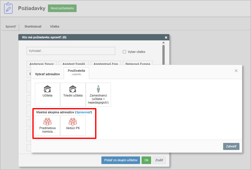The height and width of the screenshot is (170, 251).
Task: Switch to the Skontrolovať tab
Action: click(33, 26)
